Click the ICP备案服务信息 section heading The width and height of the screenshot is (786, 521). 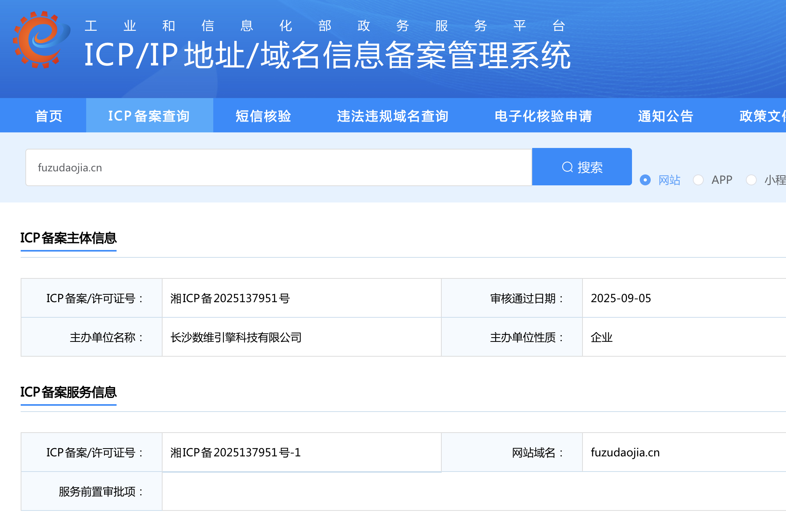point(69,392)
